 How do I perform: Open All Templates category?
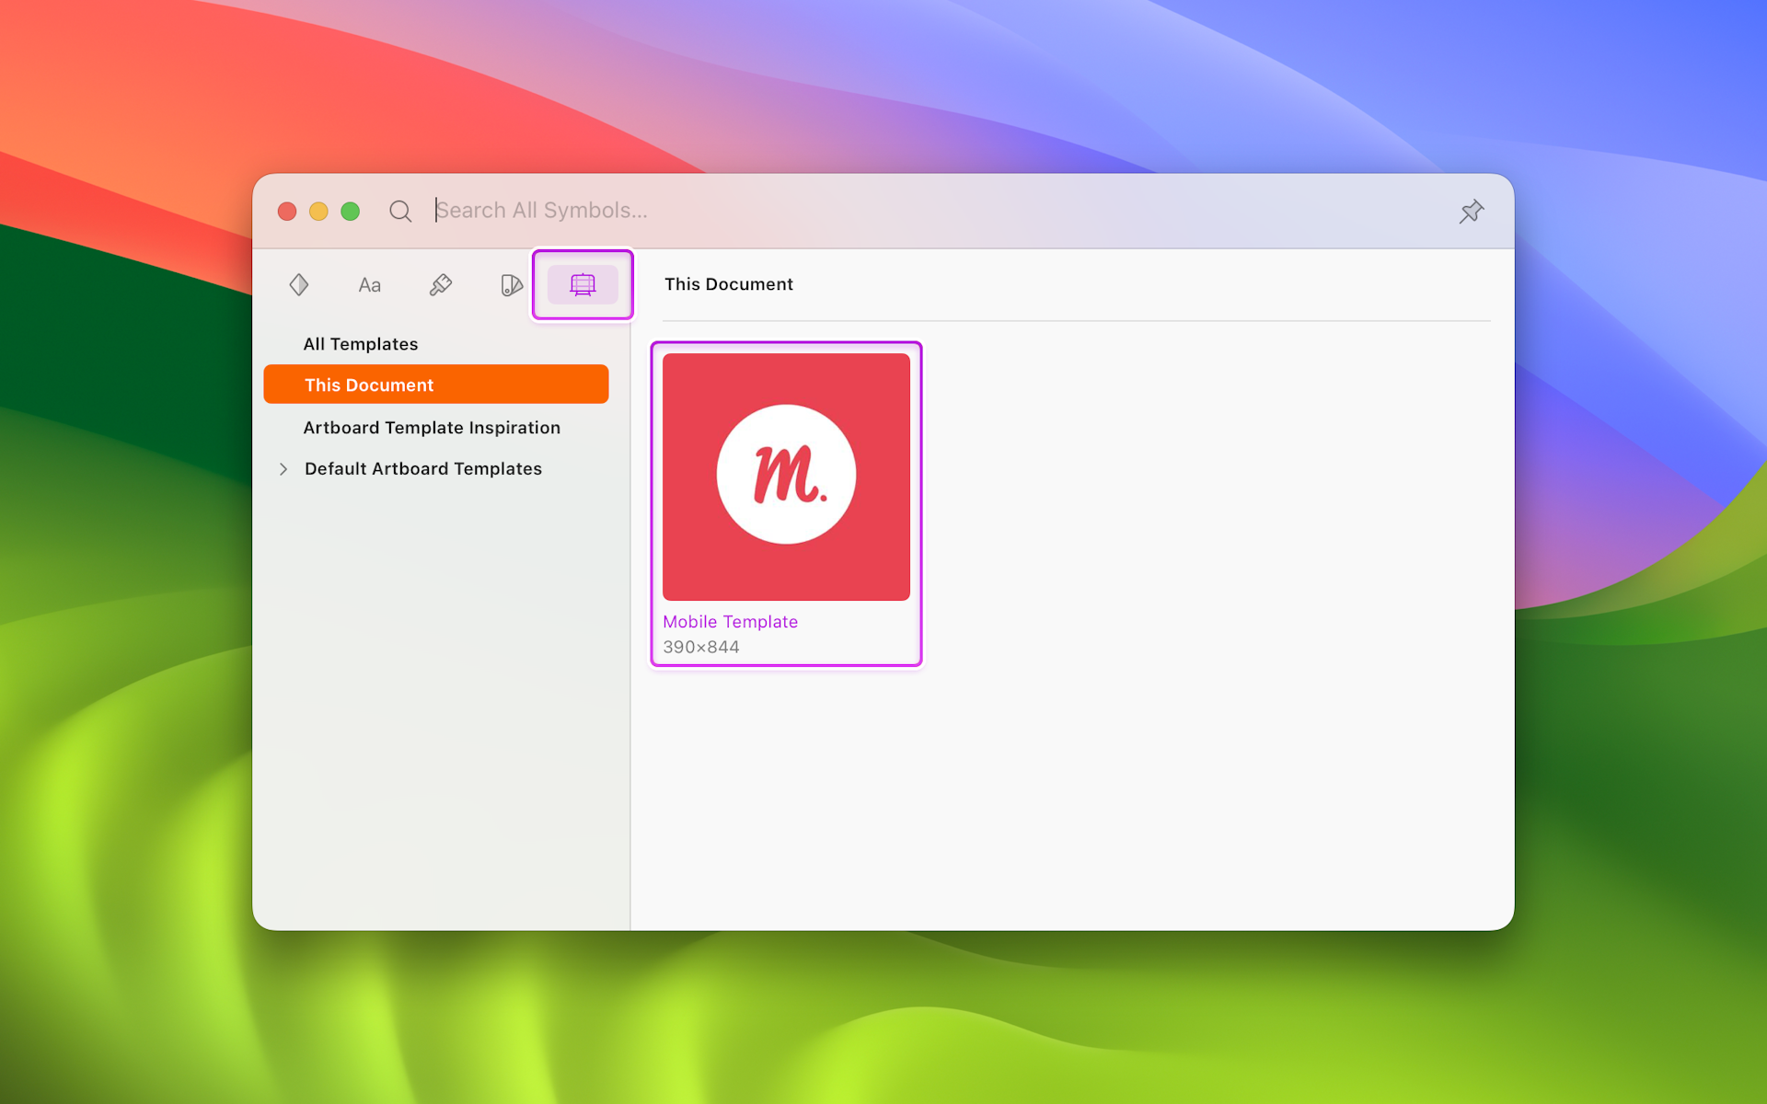[360, 343]
